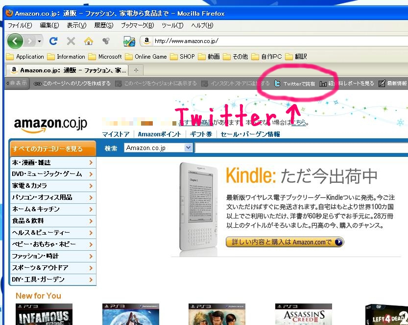Viewport: 408px width, 325px height.
Task: Expand the 食品＆飲料 category
Action: tap(53, 221)
